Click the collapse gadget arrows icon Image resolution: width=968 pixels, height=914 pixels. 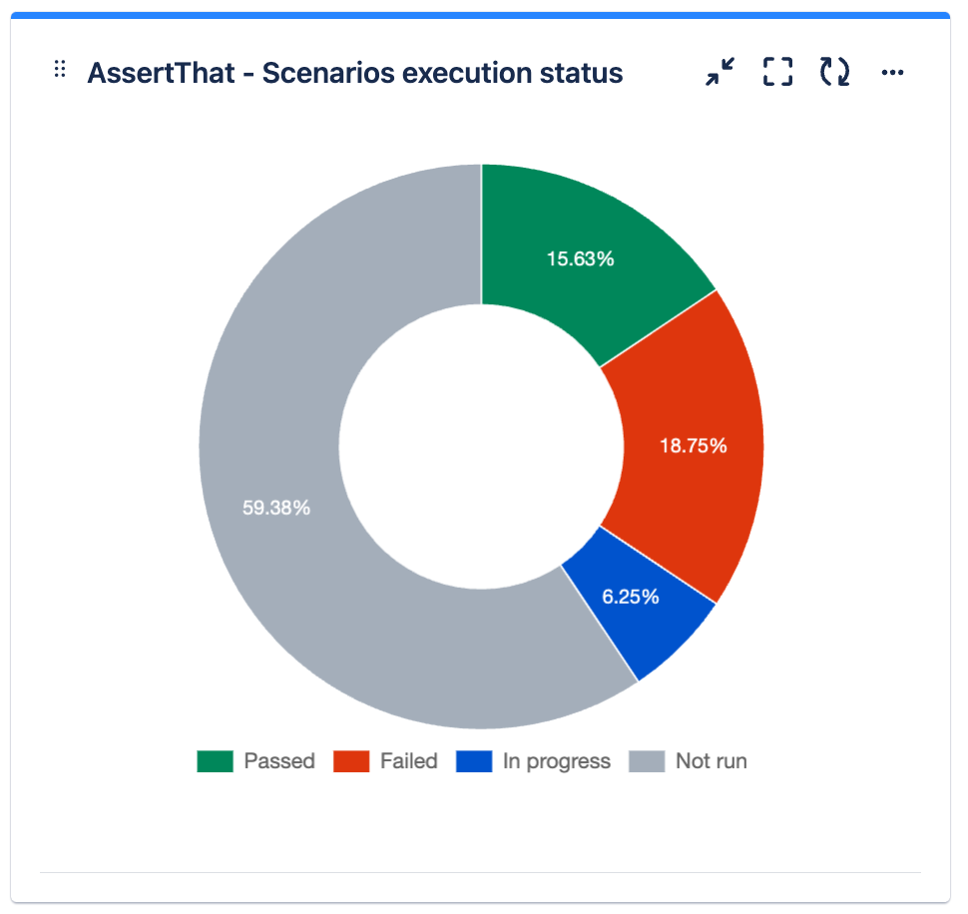(719, 72)
